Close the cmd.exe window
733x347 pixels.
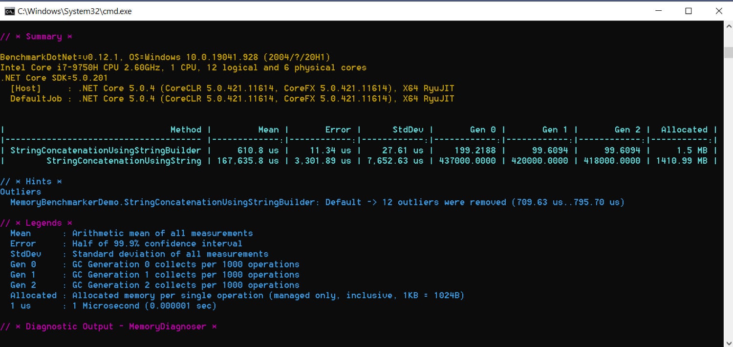click(x=718, y=11)
